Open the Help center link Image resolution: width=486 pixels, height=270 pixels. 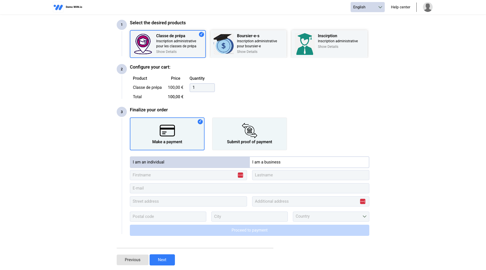click(x=400, y=7)
